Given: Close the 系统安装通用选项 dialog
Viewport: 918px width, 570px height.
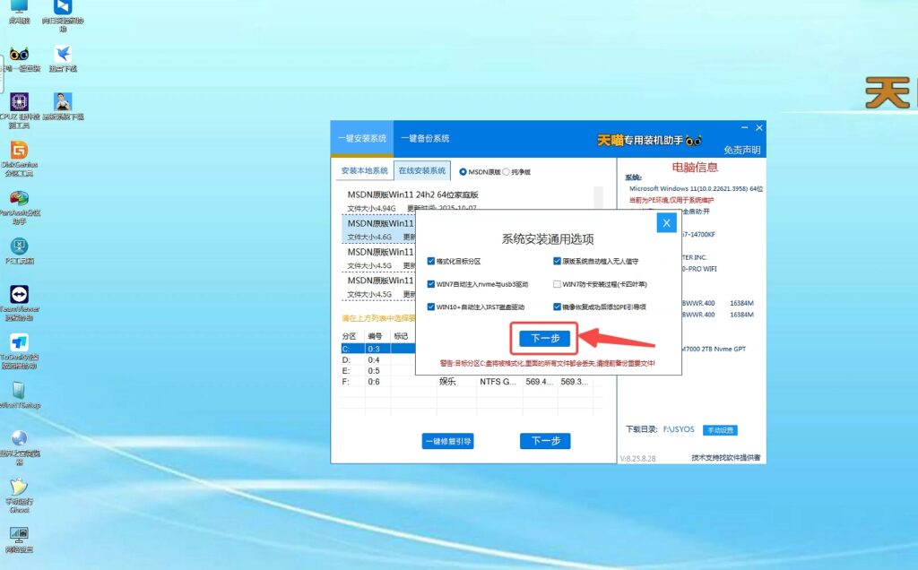Looking at the screenshot, I should [665, 223].
